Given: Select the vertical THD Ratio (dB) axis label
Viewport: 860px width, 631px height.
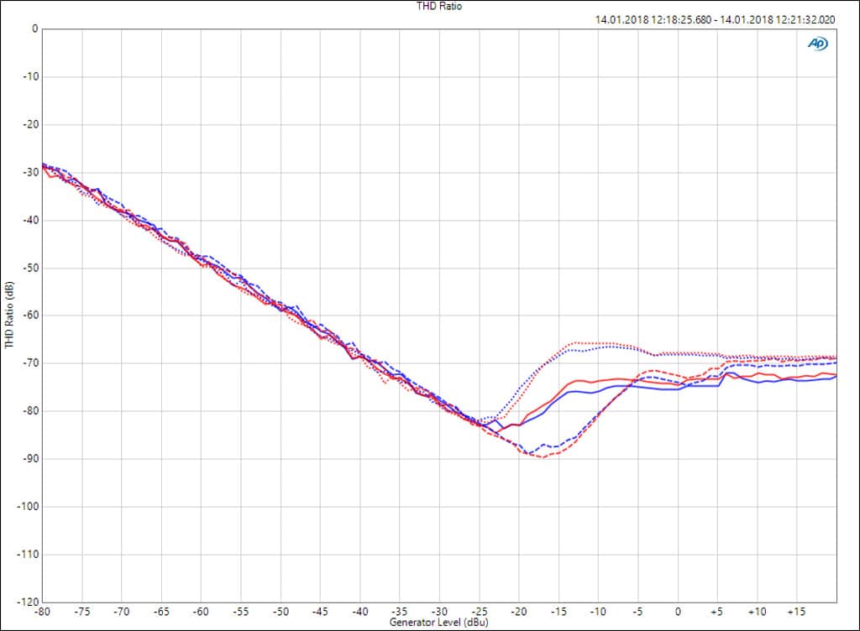Looking at the screenshot, I should 9,315.
